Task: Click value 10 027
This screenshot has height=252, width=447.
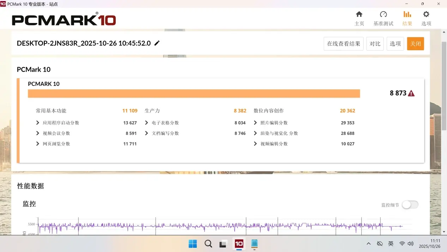Action: [348, 144]
